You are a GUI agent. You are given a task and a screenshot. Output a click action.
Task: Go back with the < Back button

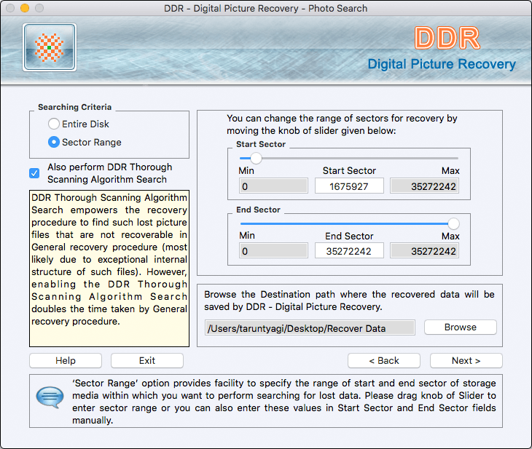coord(384,360)
